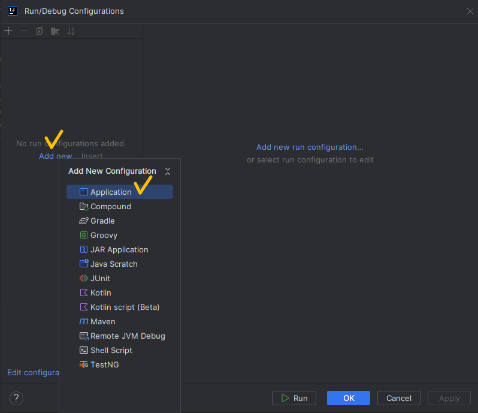The height and width of the screenshot is (413, 478).
Task: Click the green Groovy icon
Action: point(83,235)
